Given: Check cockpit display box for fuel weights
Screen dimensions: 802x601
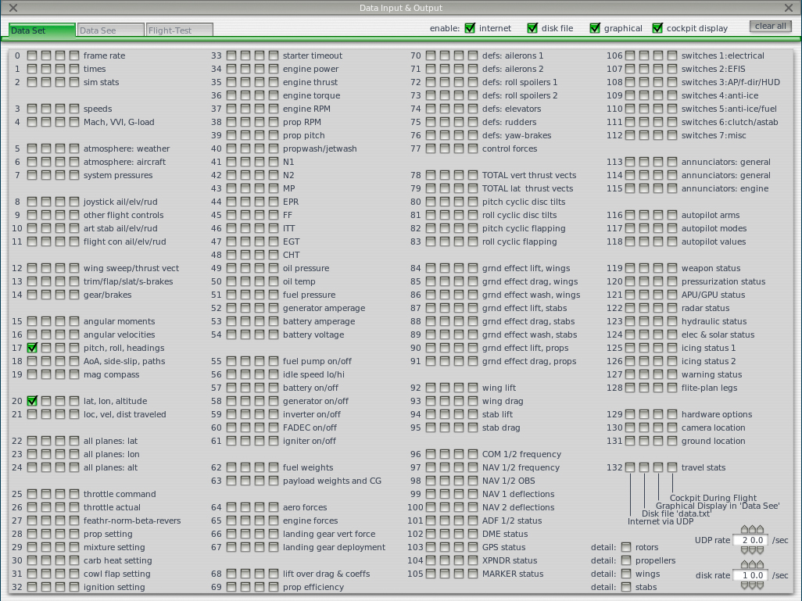Looking at the screenshot, I should click(x=274, y=467).
